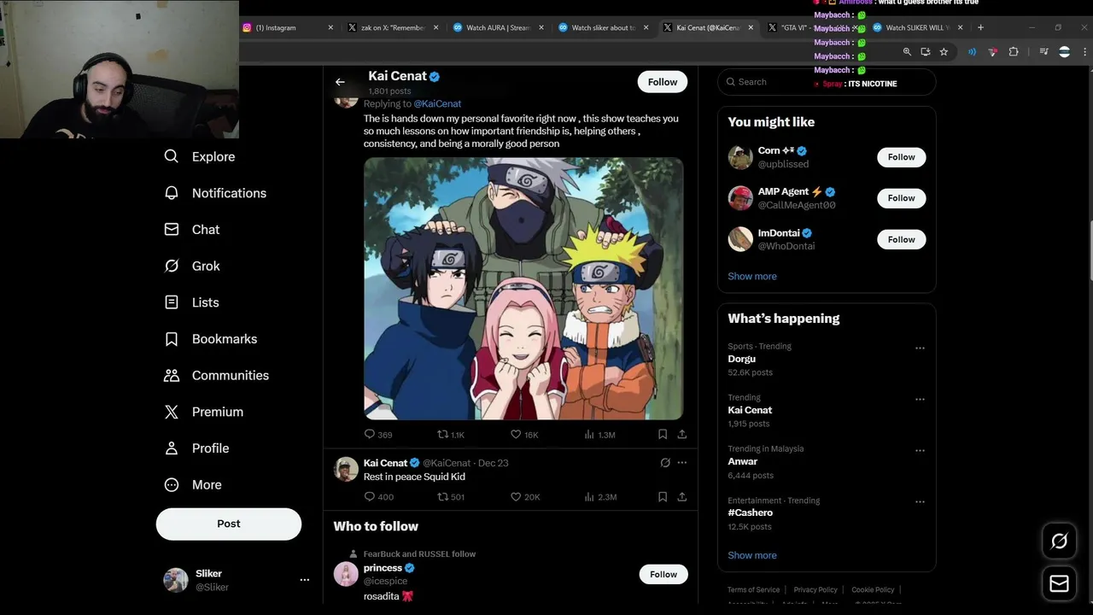Viewport: 1093px width, 615px height.
Task: Like the Naruto post (16K likes)
Action: tap(524, 435)
